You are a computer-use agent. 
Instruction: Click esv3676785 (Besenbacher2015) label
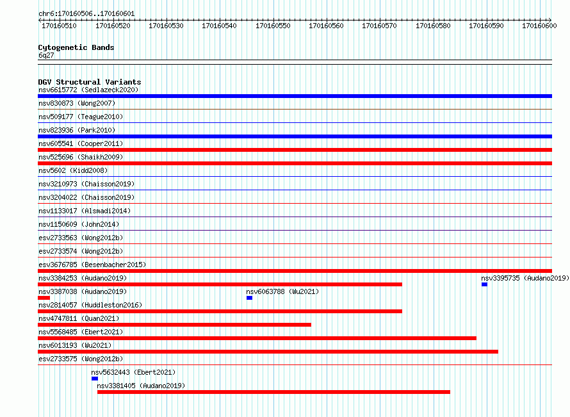tap(92, 265)
